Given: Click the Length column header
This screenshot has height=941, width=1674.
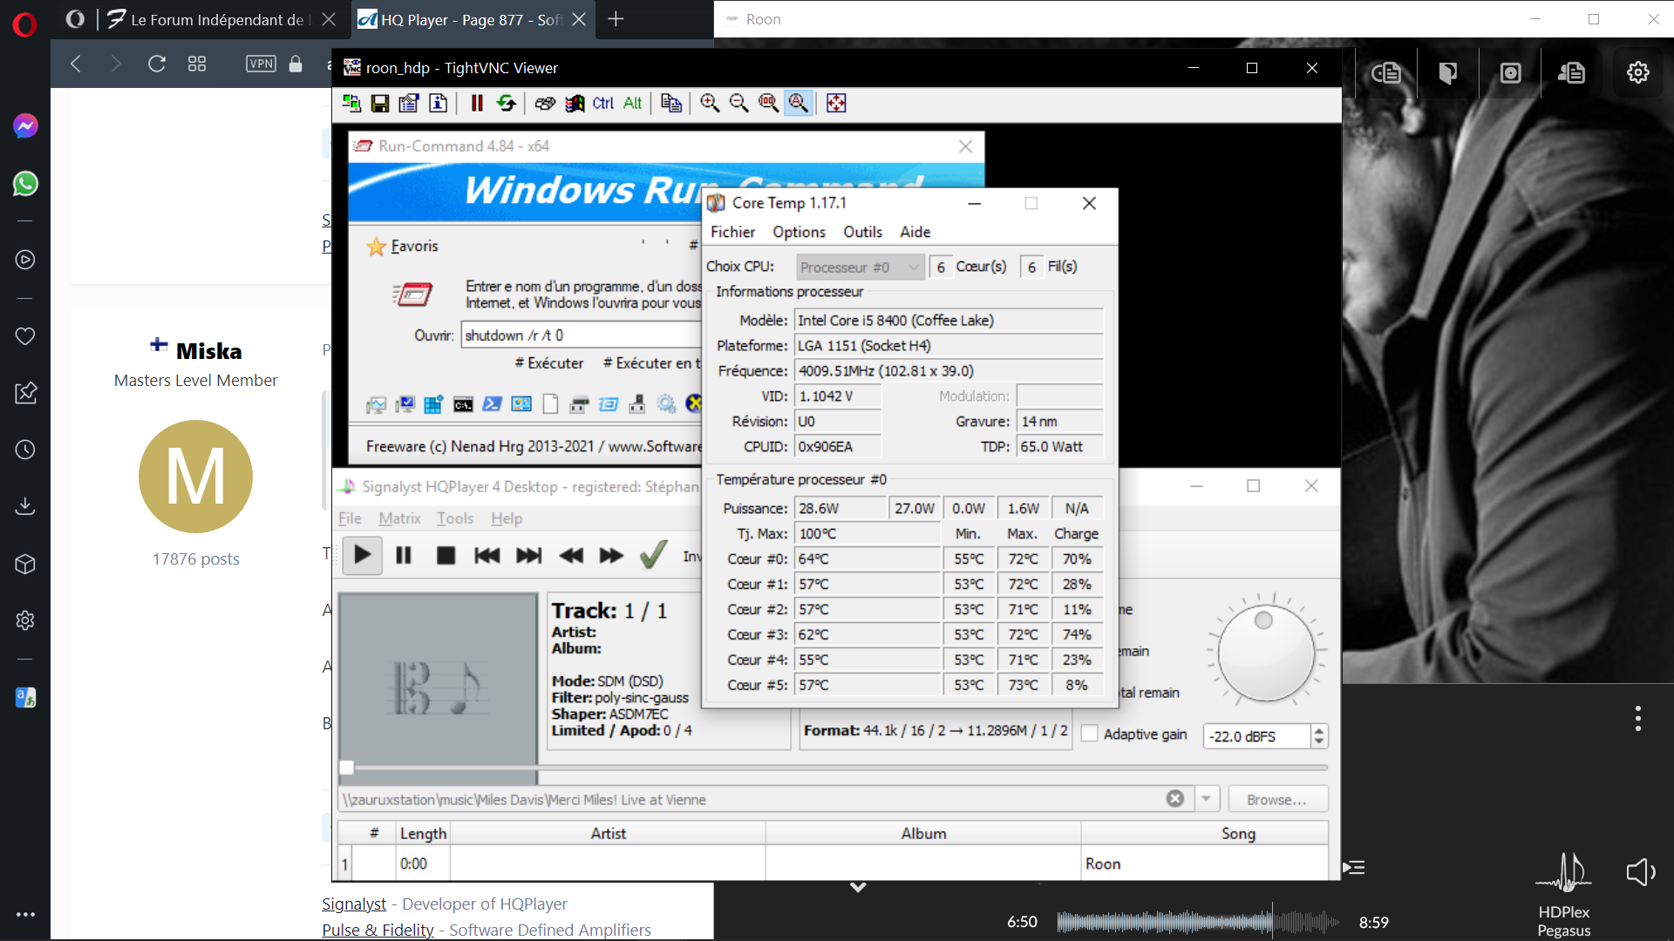Looking at the screenshot, I should tap(423, 834).
